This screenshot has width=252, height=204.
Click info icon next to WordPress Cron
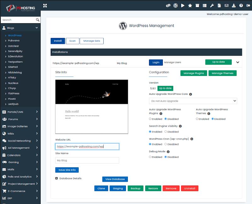point(192,139)
